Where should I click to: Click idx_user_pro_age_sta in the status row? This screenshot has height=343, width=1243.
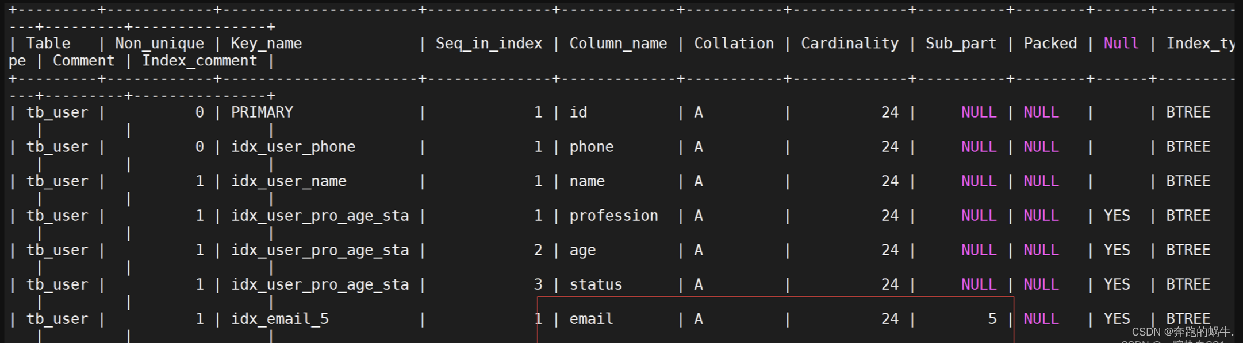point(320,284)
